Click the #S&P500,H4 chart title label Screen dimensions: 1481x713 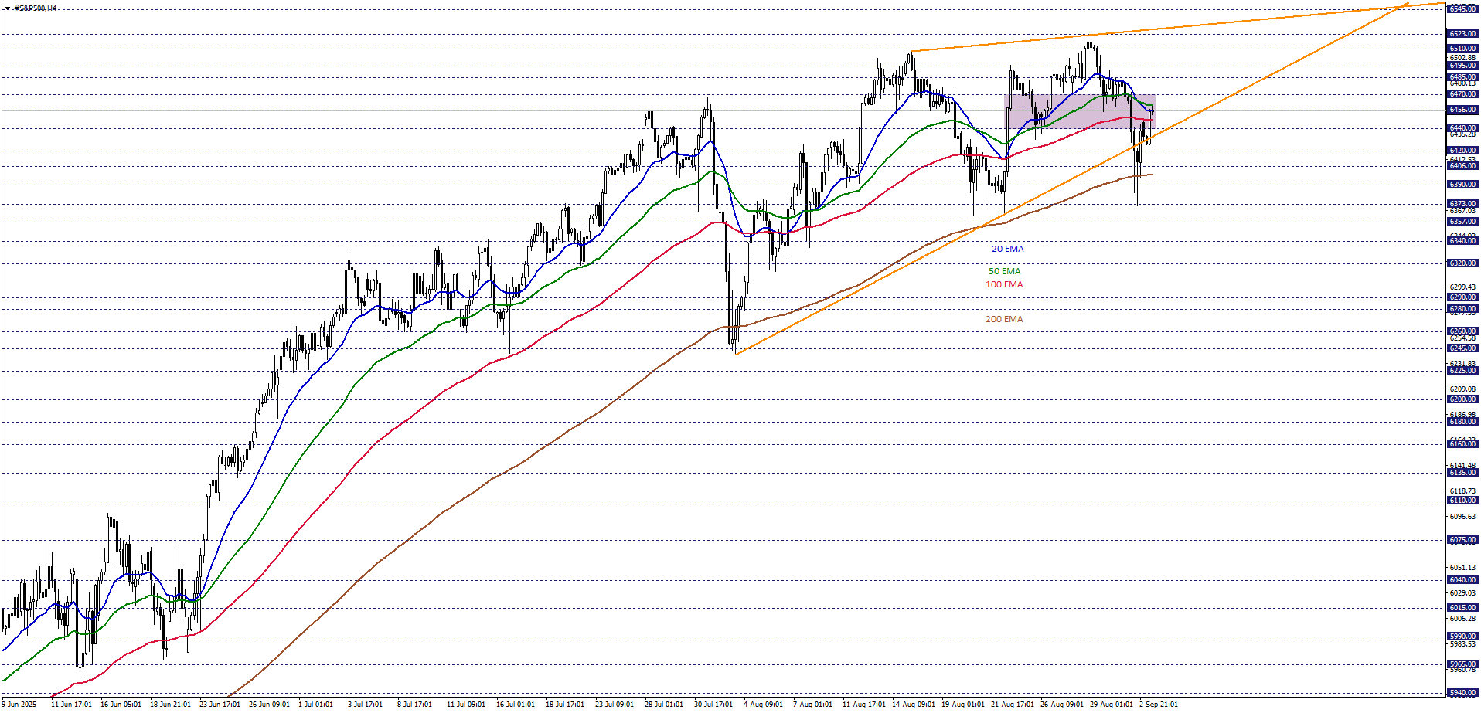click(35, 8)
